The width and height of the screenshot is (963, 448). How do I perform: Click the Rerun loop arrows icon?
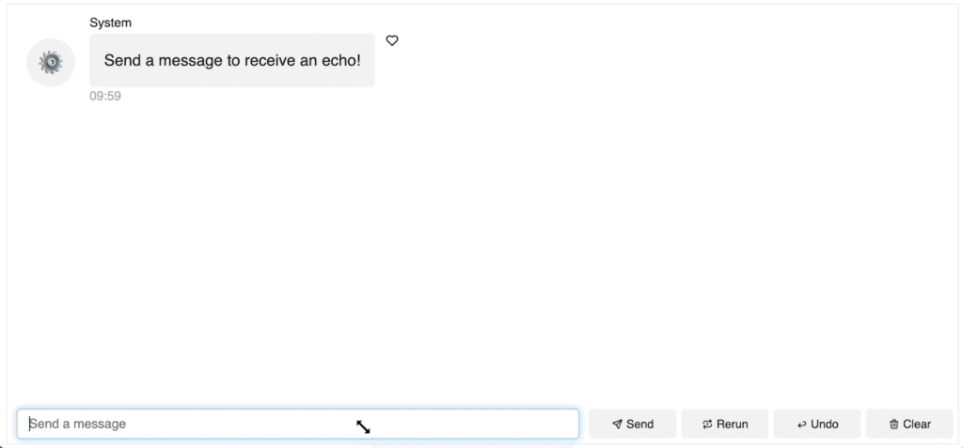[x=707, y=425]
